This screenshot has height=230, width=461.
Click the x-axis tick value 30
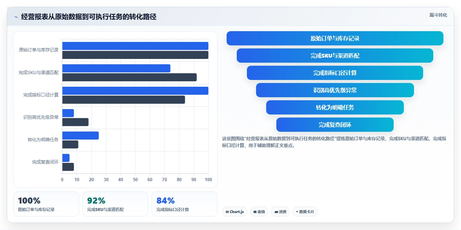106,180
